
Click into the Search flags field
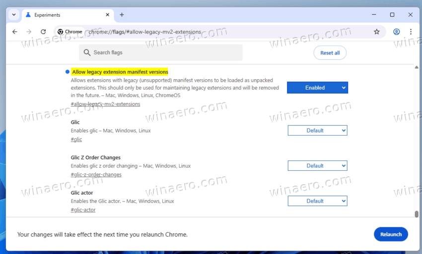click(161, 52)
